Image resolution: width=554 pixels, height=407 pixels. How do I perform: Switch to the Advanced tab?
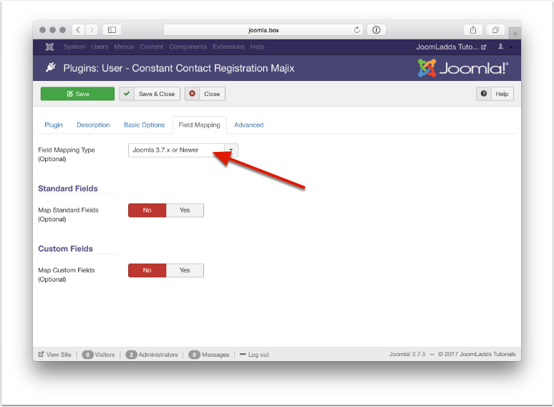click(249, 125)
